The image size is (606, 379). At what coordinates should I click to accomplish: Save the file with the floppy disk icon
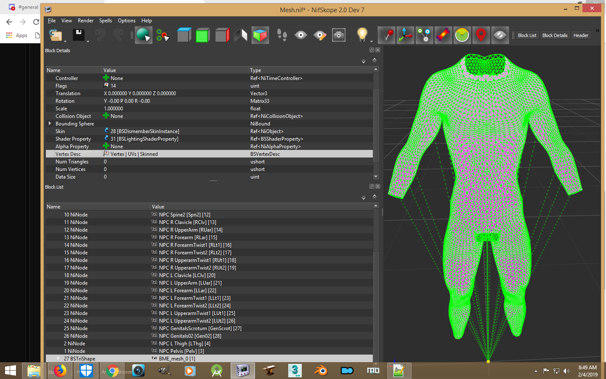point(78,35)
